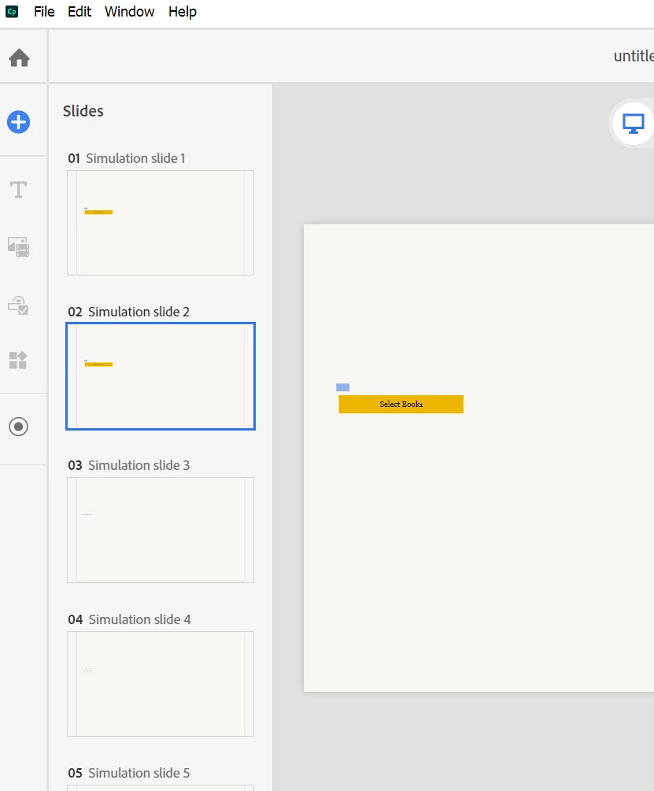
Task: Click the Record simulation icon
Action: 19,427
